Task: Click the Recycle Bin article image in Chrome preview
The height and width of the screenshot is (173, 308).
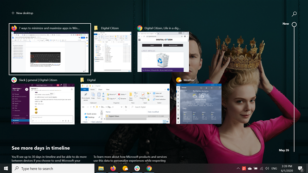Action: coord(163,60)
